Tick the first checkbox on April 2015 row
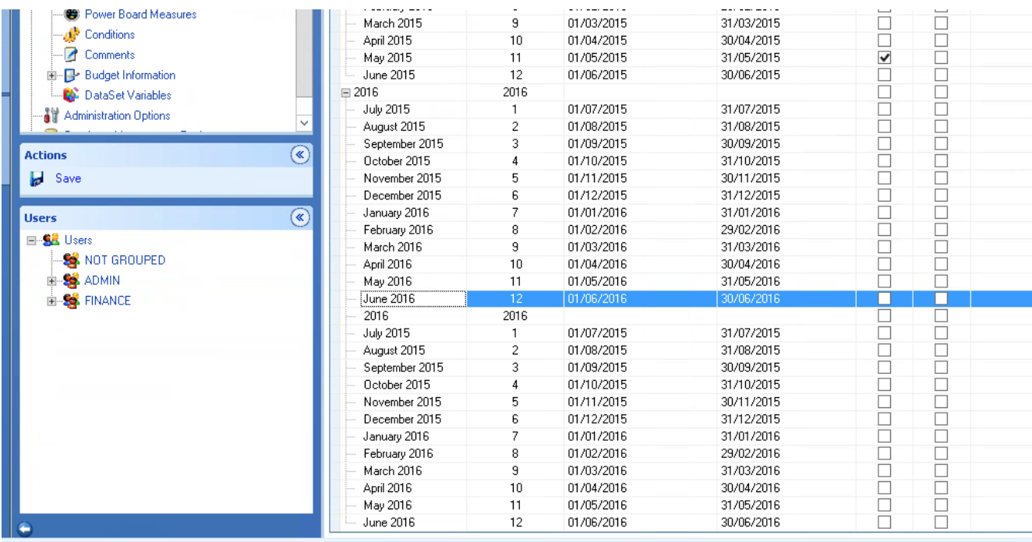Viewport: 1032px width, 542px height. (x=884, y=40)
